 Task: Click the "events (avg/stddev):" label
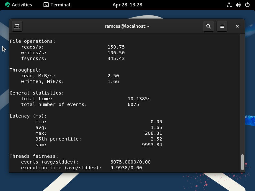pyautogui.click(x=50, y=162)
